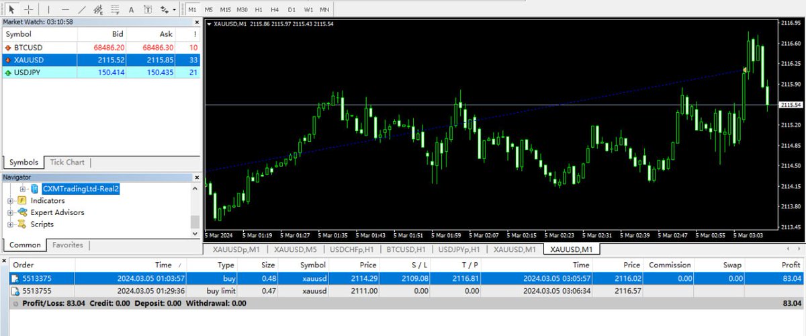Select the horizontal line drawing tool
806x336 pixels.
tap(65, 9)
